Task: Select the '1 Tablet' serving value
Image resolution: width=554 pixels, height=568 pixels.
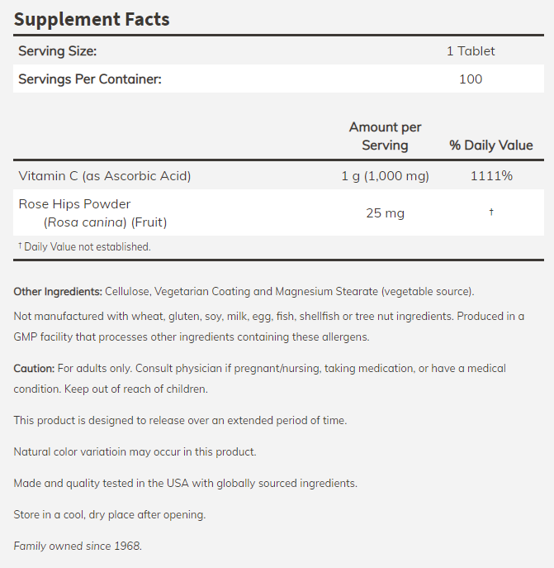Action: tap(471, 51)
